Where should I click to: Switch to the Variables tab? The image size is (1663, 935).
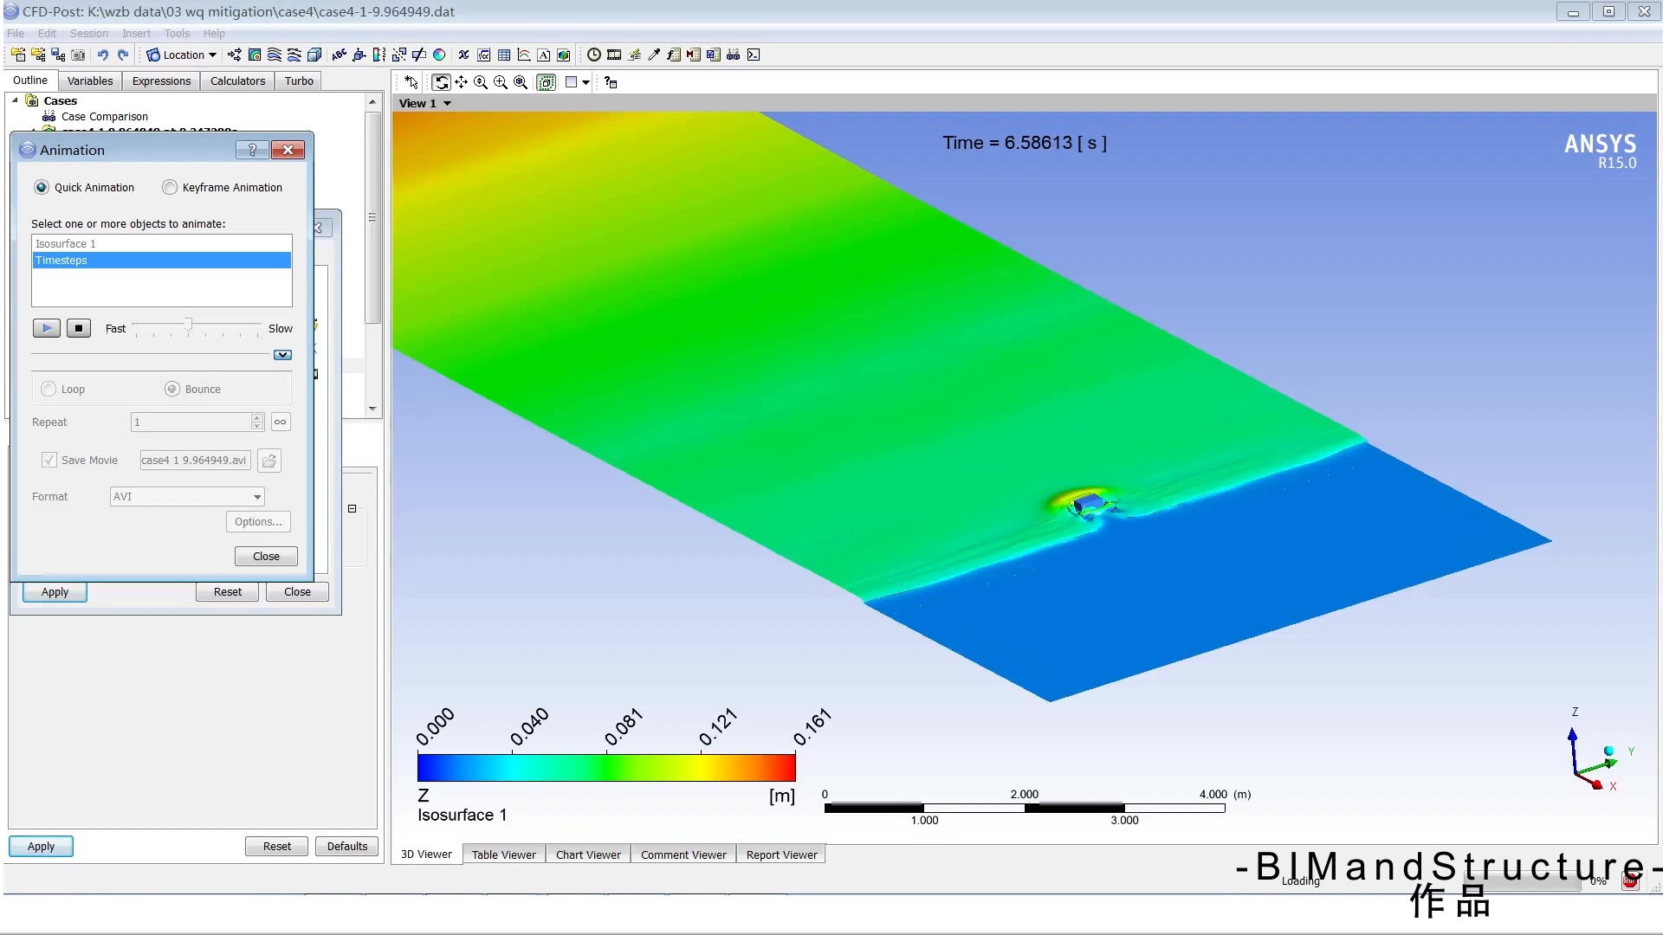pos(90,81)
